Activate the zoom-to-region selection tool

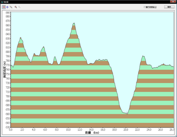coord(11,7)
